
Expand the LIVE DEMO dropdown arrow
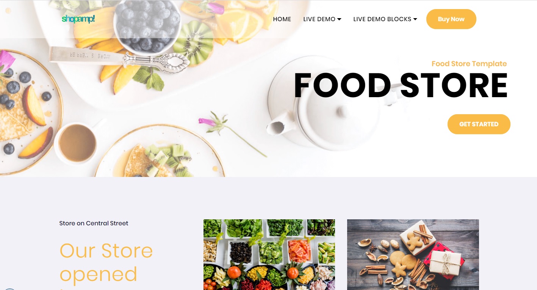[x=339, y=19]
